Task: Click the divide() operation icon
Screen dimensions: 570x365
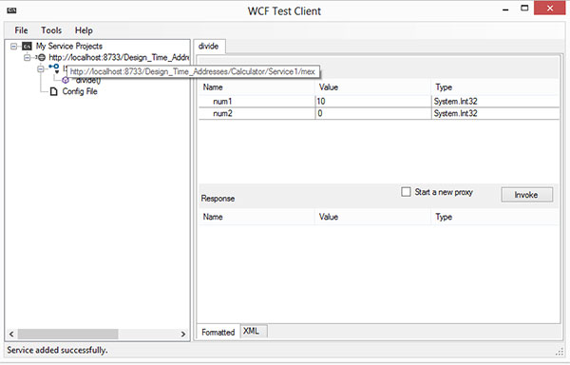Action: [66, 80]
